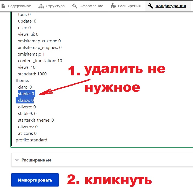Image resolution: width=193 pixels, height=189 pixels.
Task: Click the line 'claro: 0'
Action: [x=25, y=87]
